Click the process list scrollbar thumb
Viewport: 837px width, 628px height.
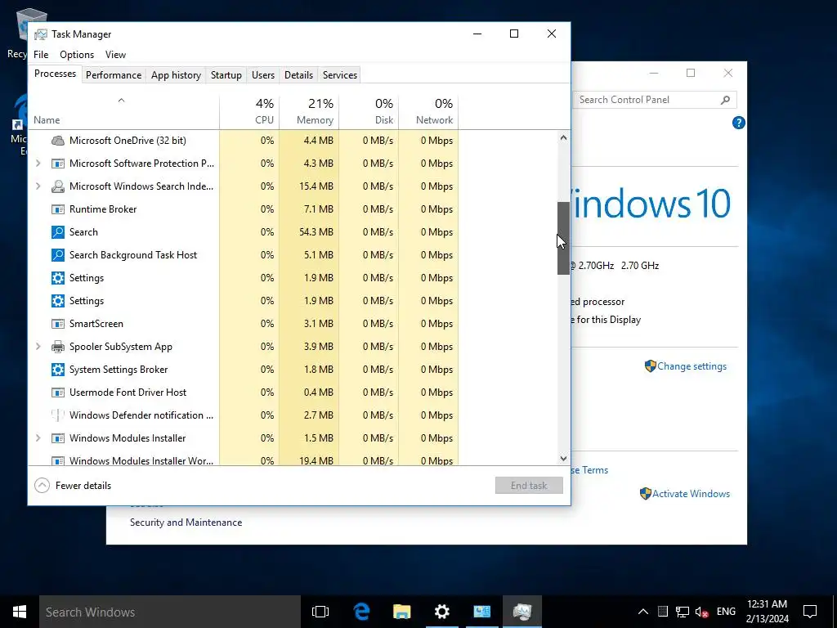[x=563, y=238]
